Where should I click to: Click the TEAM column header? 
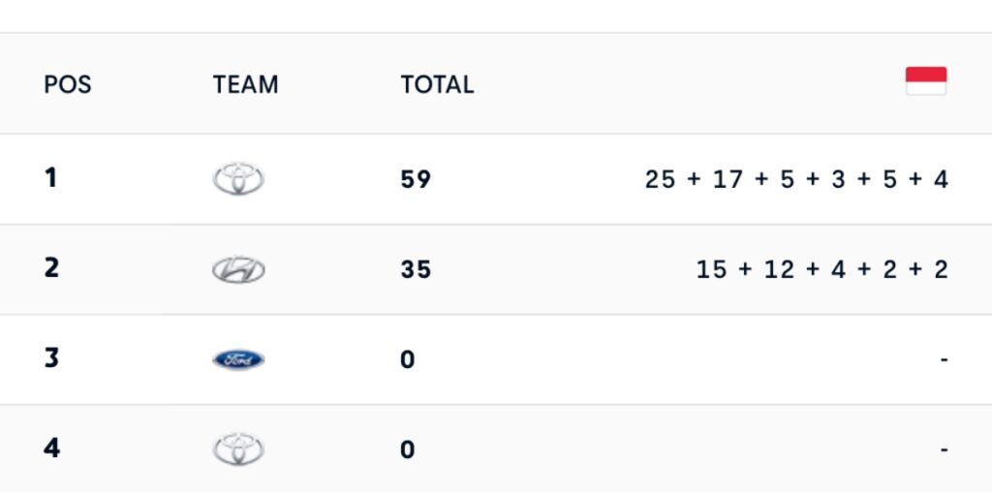246,84
